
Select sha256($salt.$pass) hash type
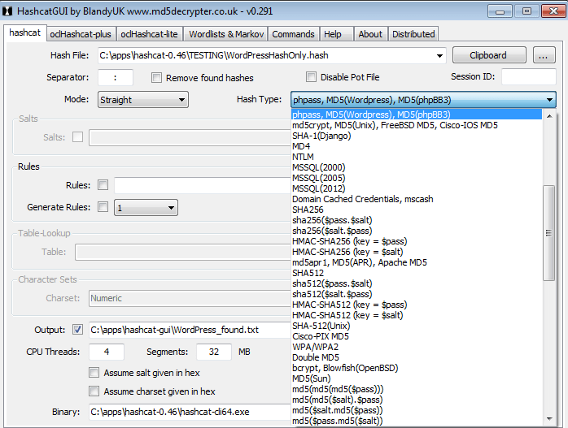417,231
